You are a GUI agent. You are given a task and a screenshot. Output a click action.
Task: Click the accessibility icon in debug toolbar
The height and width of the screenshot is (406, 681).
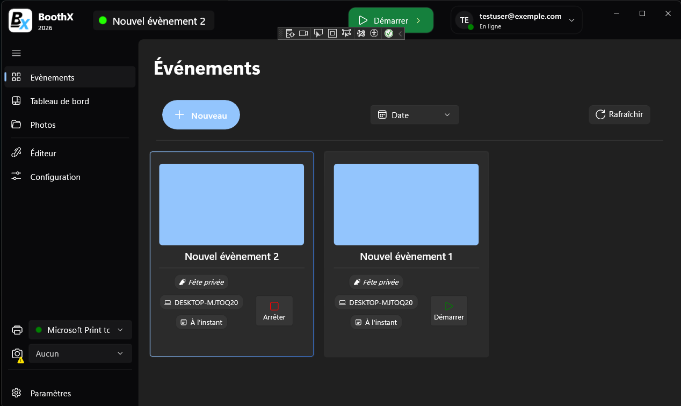[374, 33]
